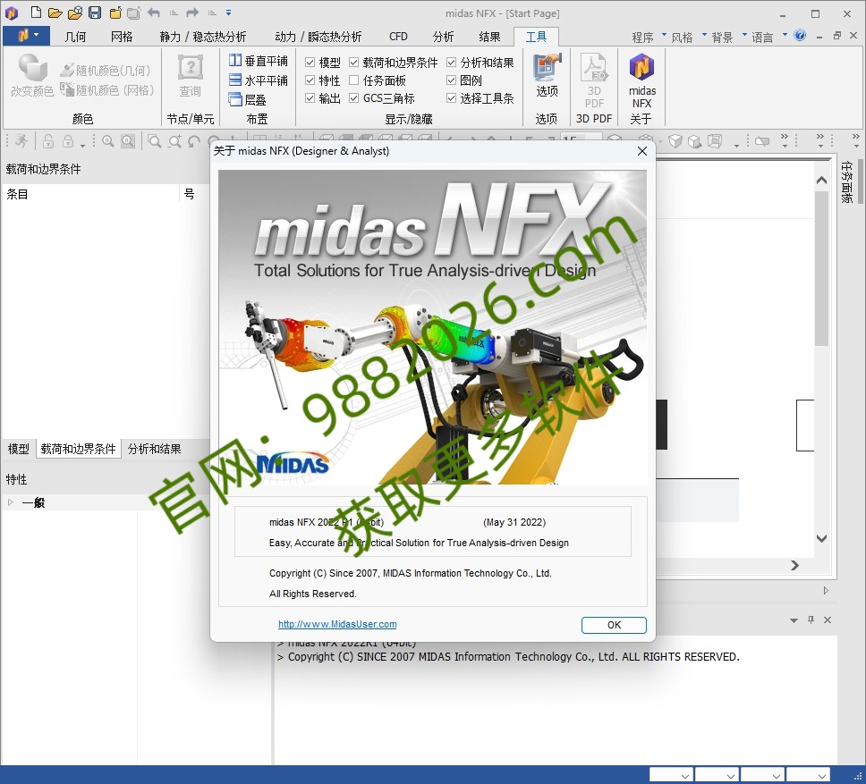Toggle the 载荷和边界条件 checkbox
This screenshot has width=866, height=784.
point(354,63)
